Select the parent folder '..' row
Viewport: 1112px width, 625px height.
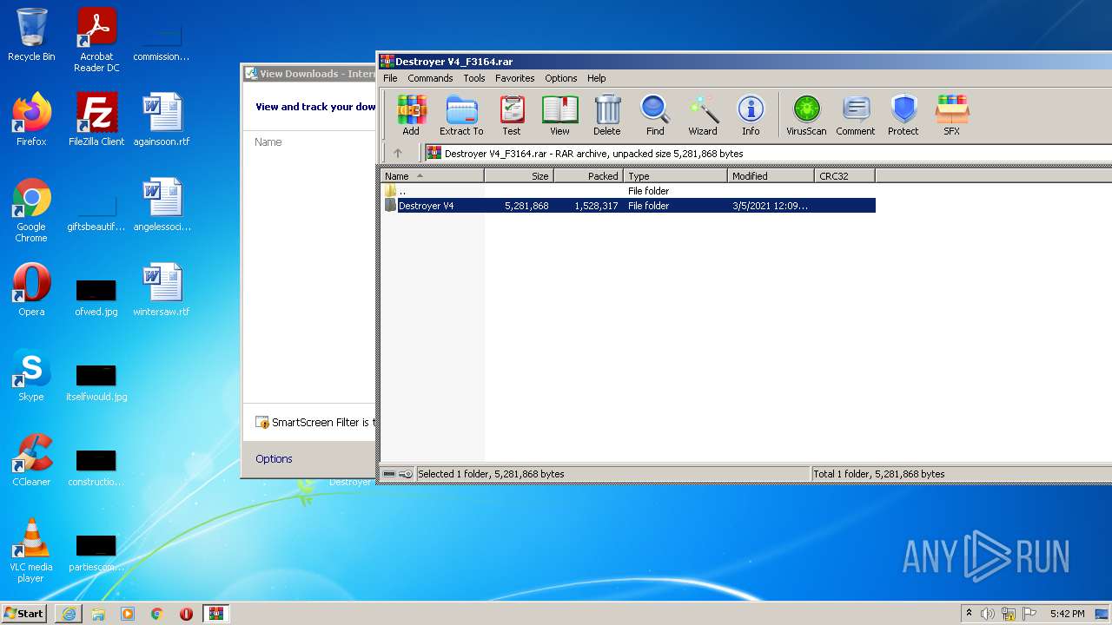(x=628, y=190)
